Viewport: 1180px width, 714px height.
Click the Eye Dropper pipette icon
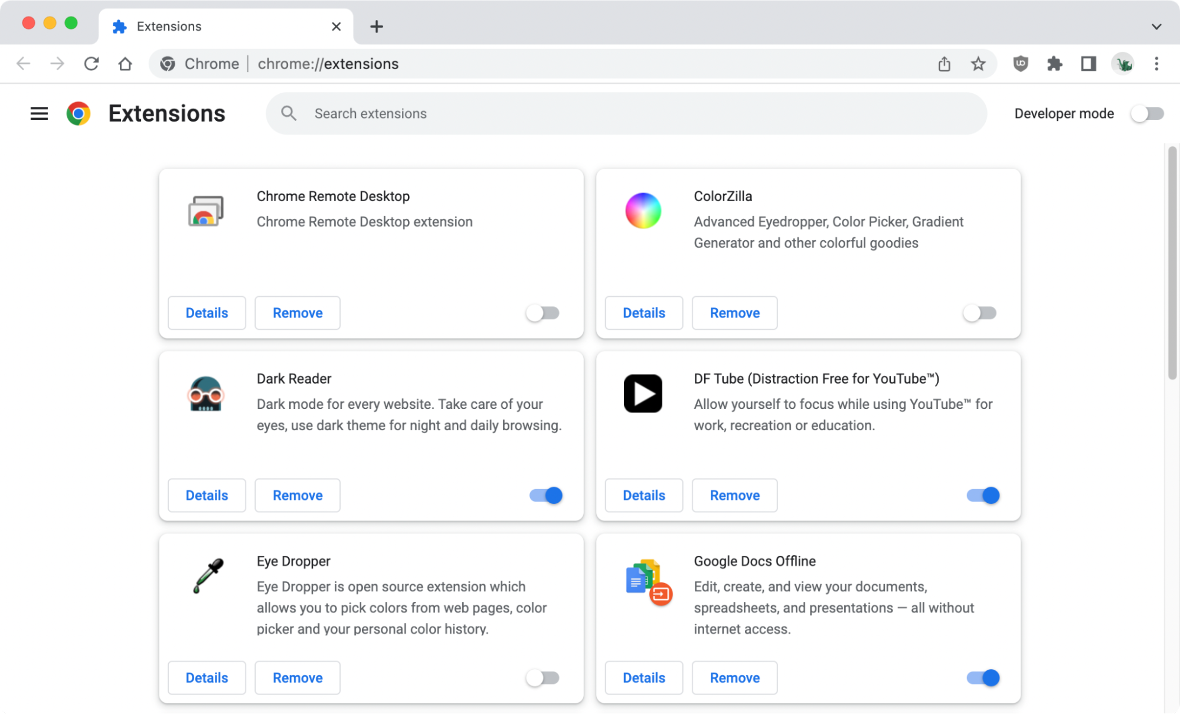tap(208, 576)
